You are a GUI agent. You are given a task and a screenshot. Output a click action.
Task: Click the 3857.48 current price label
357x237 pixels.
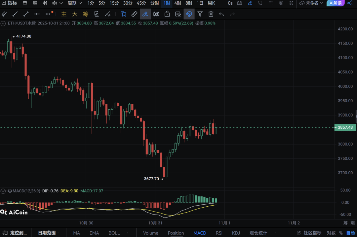click(x=345, y=127)
